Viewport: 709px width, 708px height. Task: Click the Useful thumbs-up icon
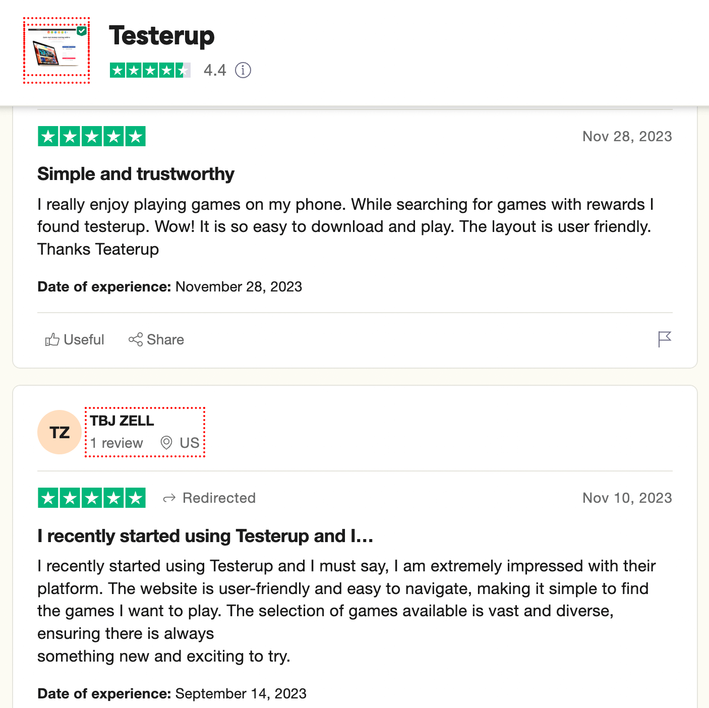tap(52, 339)
